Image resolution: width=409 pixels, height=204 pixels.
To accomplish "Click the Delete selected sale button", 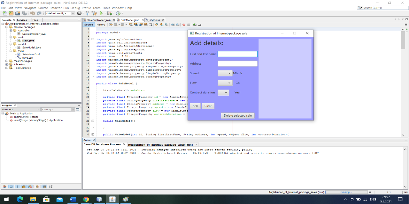I will click(238, 115).
